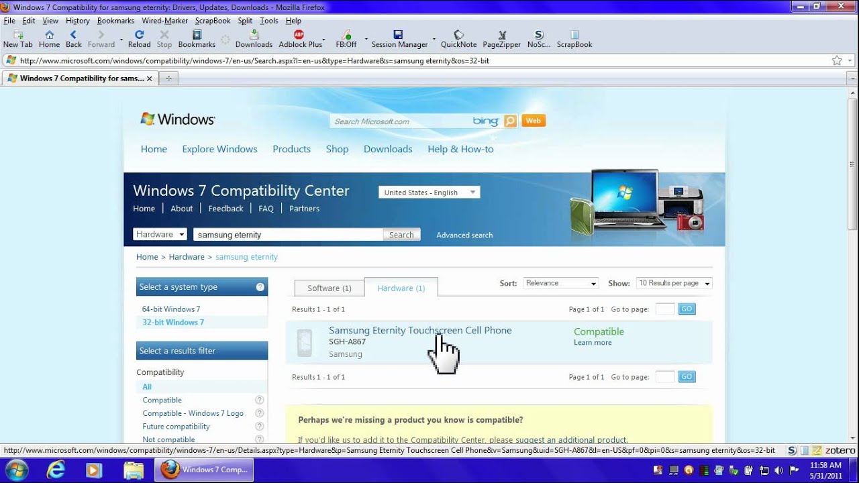Open the History menu
Screen dimensions: 859x483
point(78,21)
